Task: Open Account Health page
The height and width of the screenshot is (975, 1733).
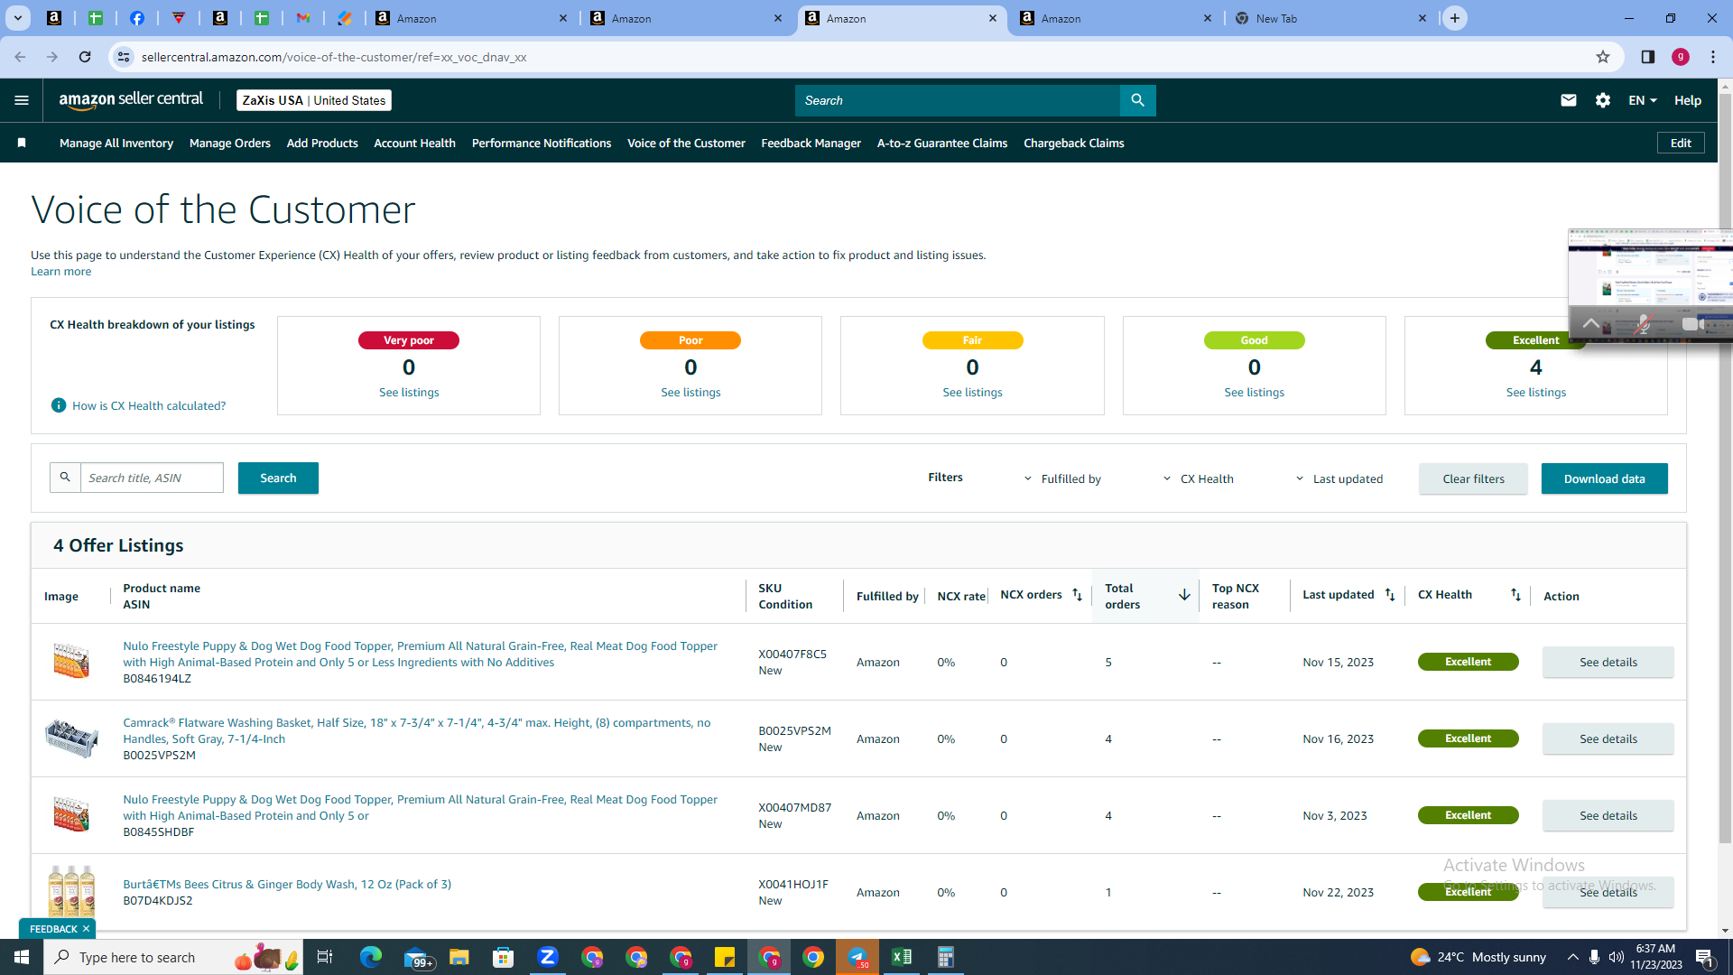Action: [414, 143]
